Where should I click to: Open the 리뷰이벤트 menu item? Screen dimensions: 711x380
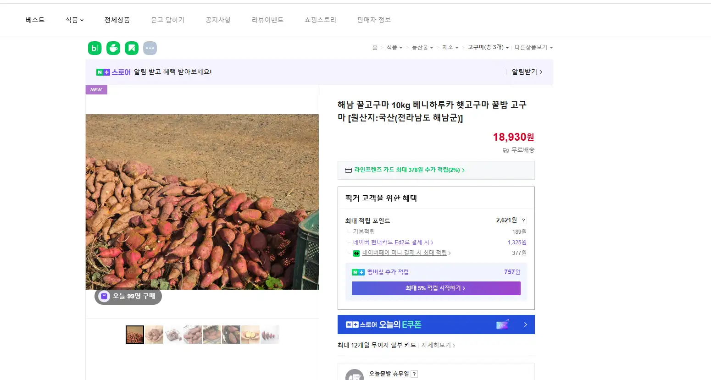click(x=267, y=20)
